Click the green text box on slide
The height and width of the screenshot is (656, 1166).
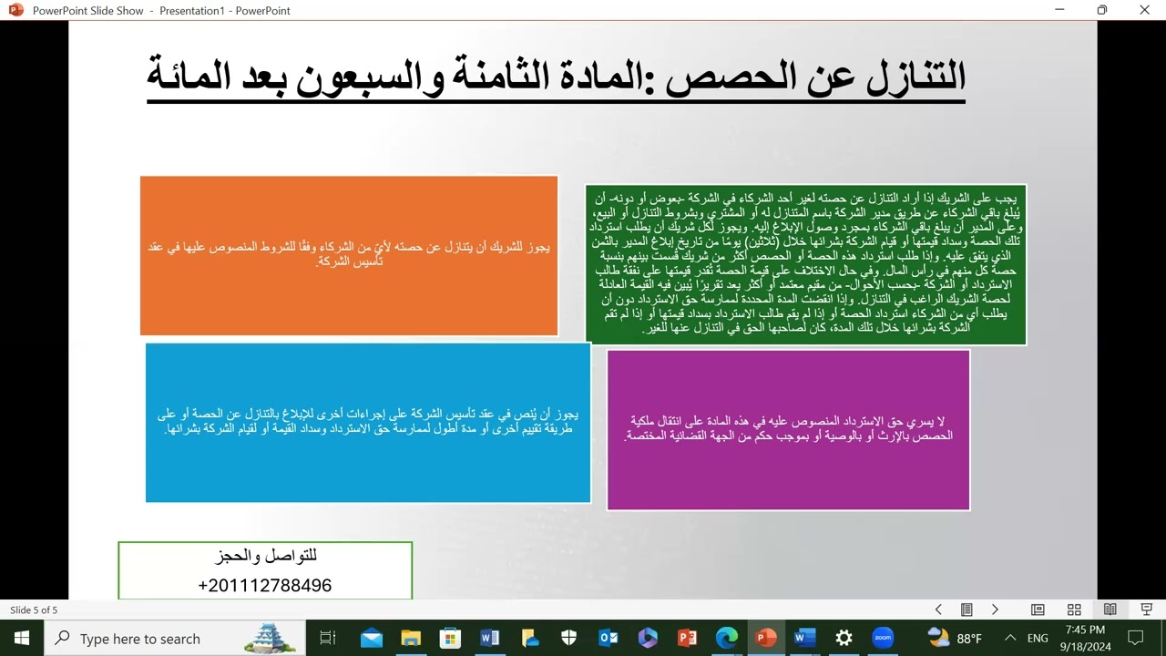(x=806, y=264)
